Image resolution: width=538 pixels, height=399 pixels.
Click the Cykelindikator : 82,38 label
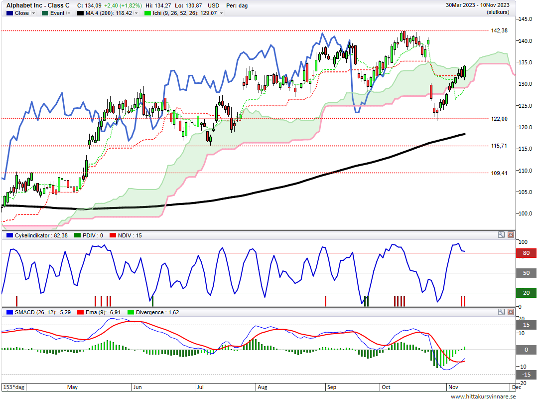click(x=41, y=235)
